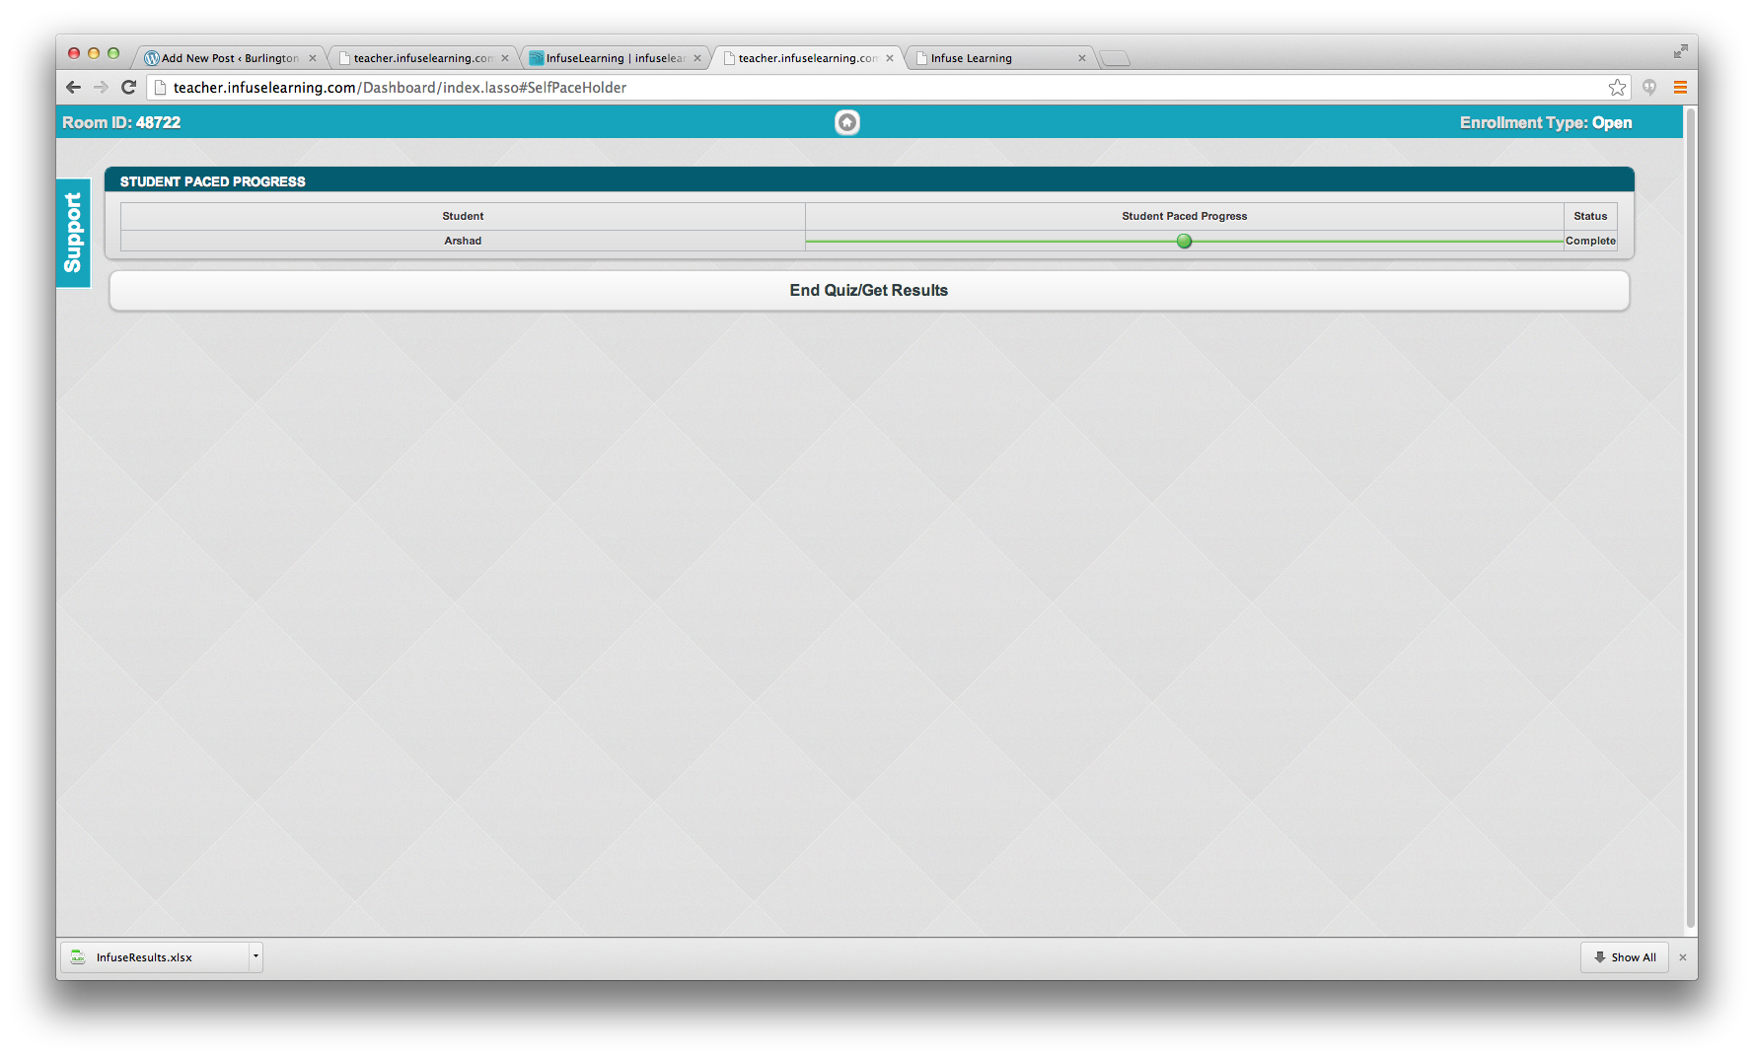Screen dimensions: 1754x1058
Task: Switch to the Infuse Learning last tab
Action: 996,58
